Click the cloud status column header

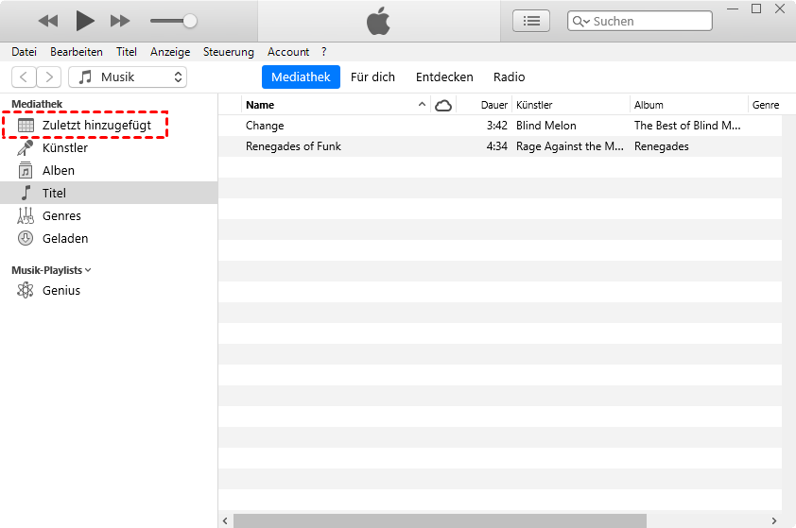442,105
